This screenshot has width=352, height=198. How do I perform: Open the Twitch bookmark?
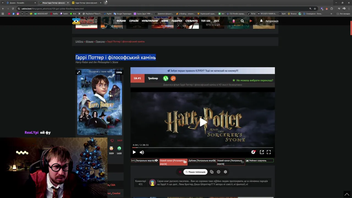[64, 14]
